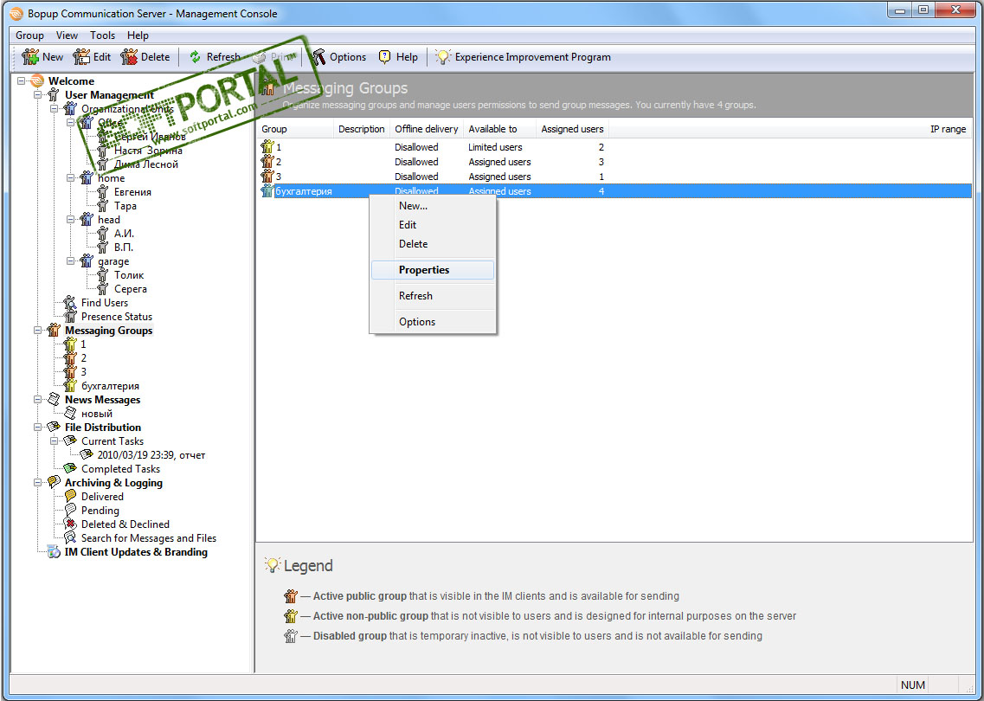Choose Delete from the context menu

433,244
